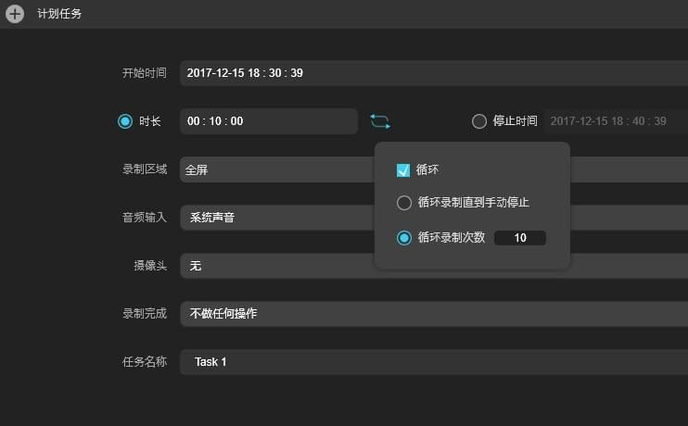Click the 摄像头 label
688x426 pixels.
150,266
